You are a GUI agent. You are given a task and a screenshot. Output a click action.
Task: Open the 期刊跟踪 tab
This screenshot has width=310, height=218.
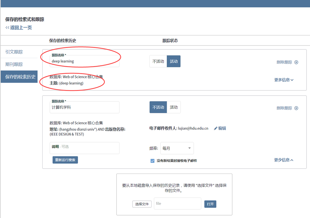click(x=14, y=64)
